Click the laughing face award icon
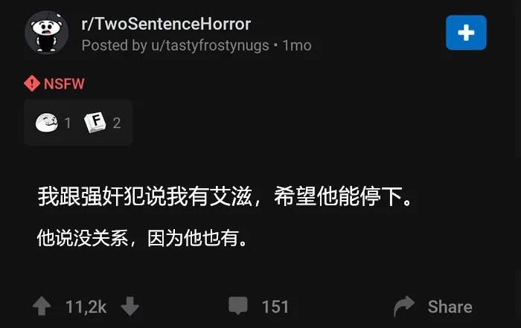 click(46, 123)
